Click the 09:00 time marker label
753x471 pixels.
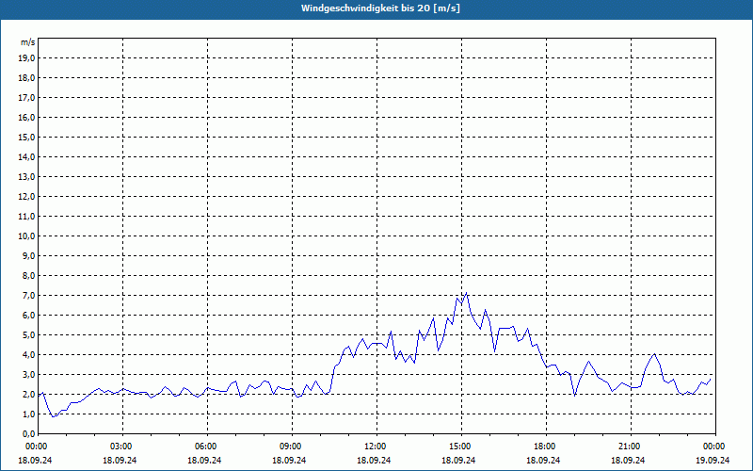[x=291, y=447]
